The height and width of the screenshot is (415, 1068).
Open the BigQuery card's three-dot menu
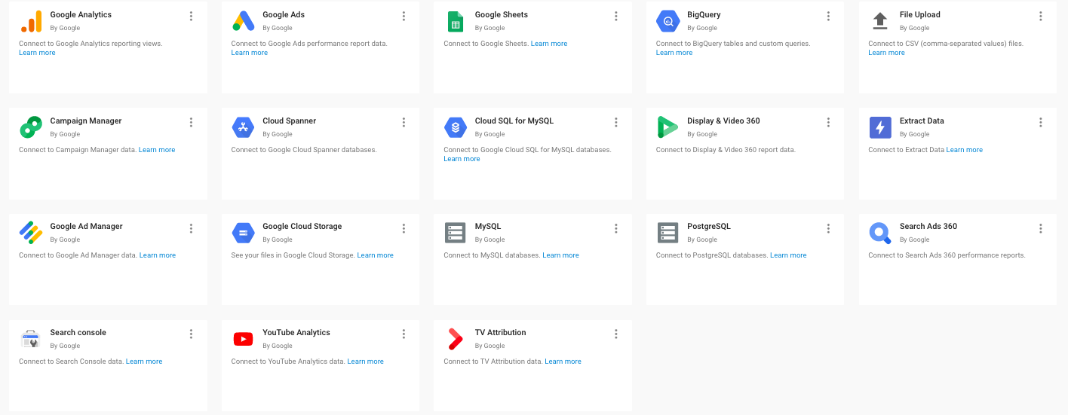829,16
